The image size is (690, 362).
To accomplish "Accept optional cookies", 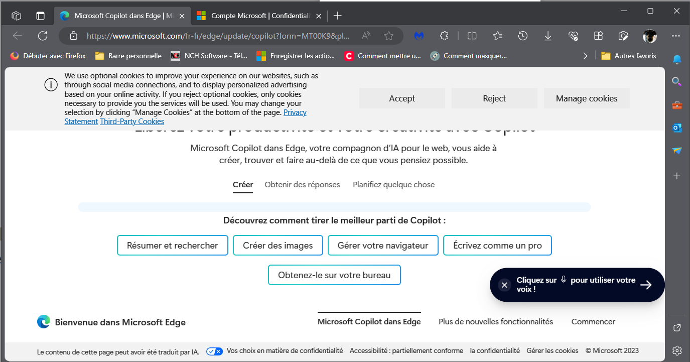I will (402, 98).
